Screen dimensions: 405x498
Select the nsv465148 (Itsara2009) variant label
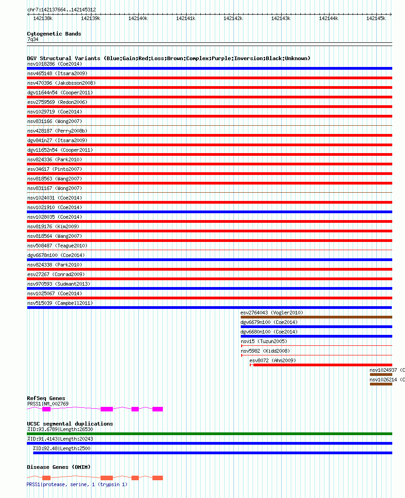[57, 73]
